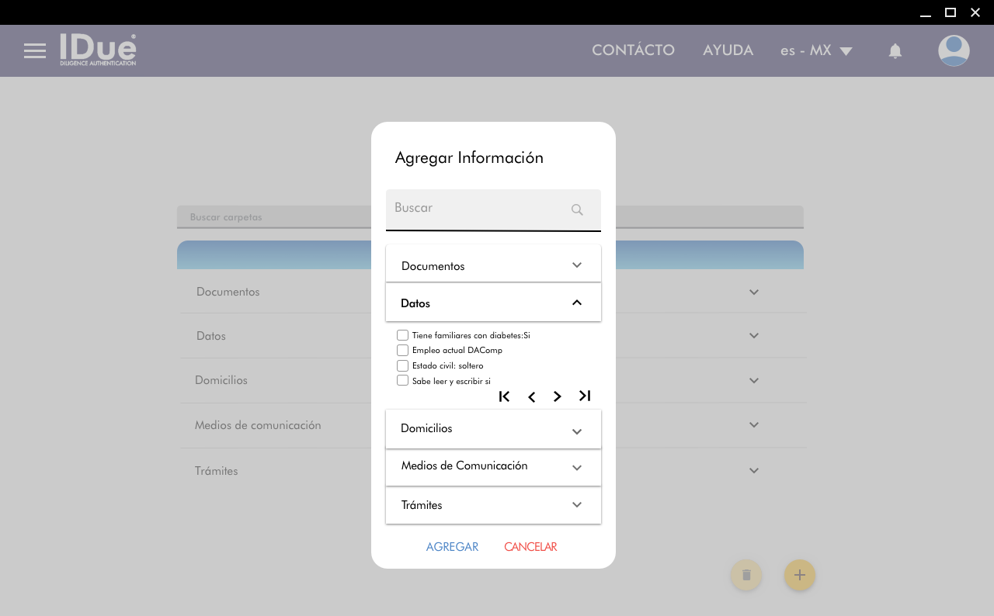Go to next page of Datos list

point(558,396)
